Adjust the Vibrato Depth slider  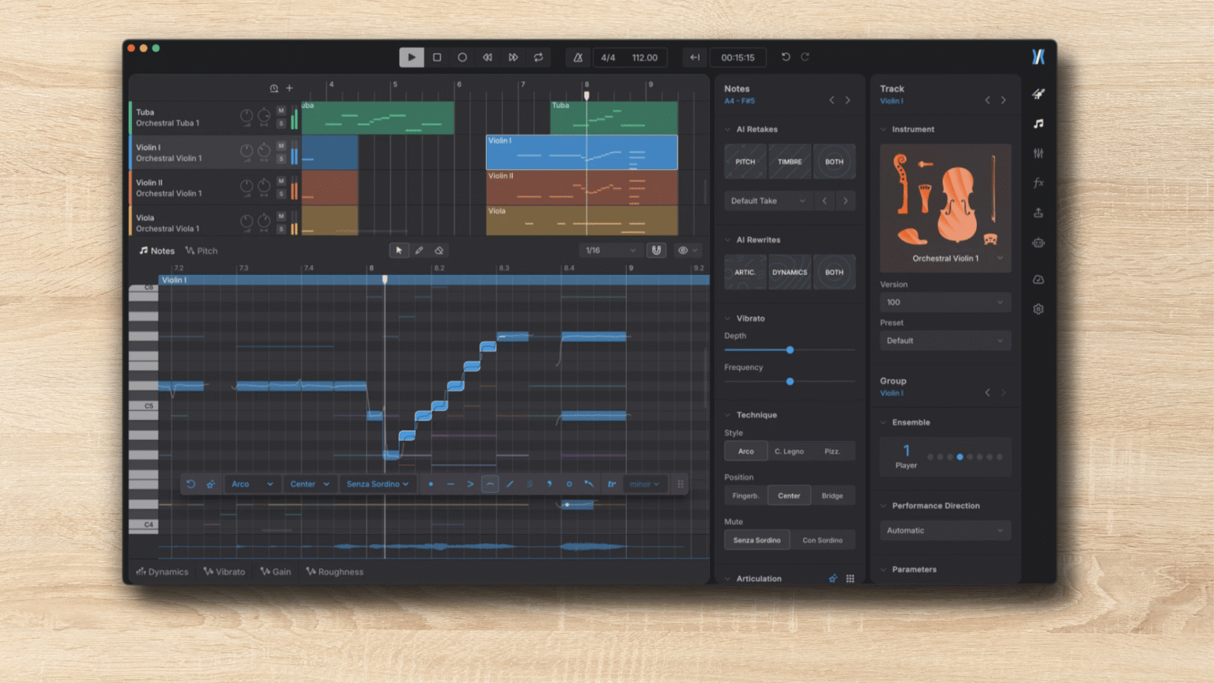790,349
